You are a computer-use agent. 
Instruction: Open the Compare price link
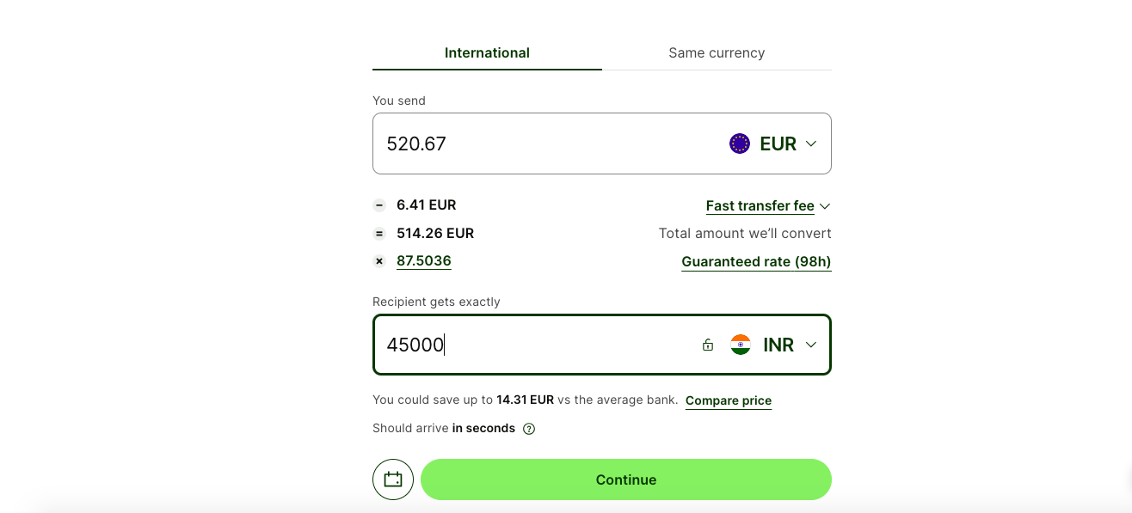pyautogui.click(x=729, y=400)
